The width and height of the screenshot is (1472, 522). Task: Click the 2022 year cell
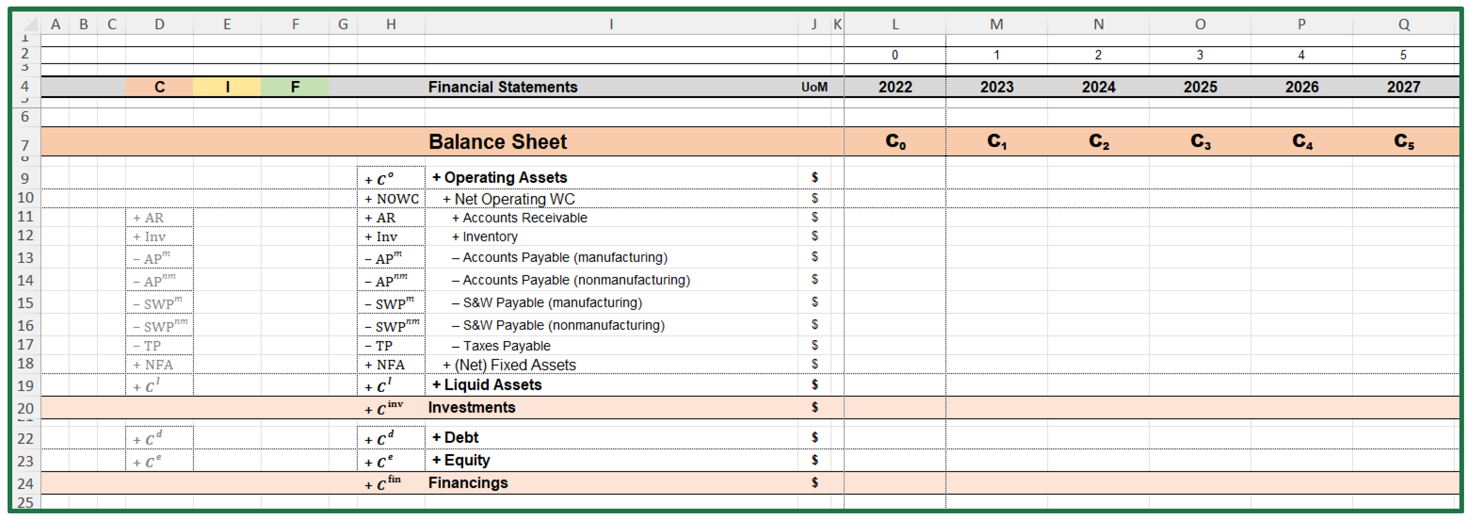[895, 87]
